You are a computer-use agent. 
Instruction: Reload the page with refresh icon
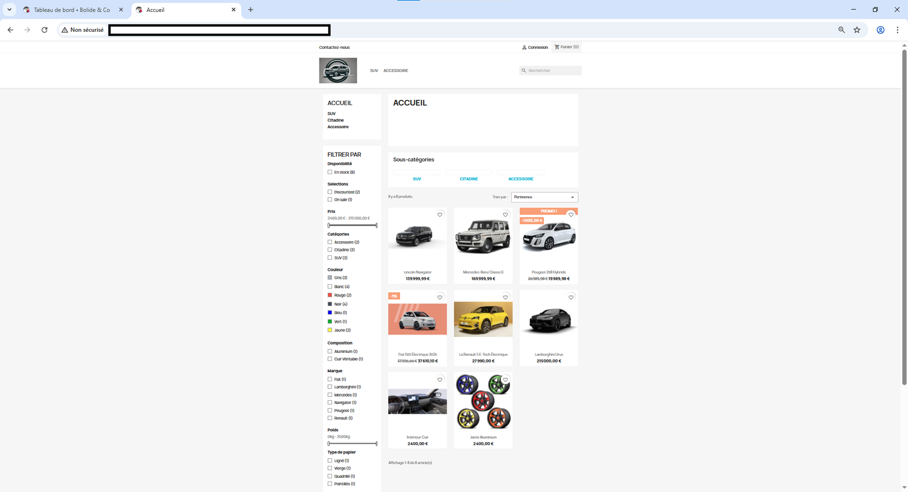tap(44, 30)
